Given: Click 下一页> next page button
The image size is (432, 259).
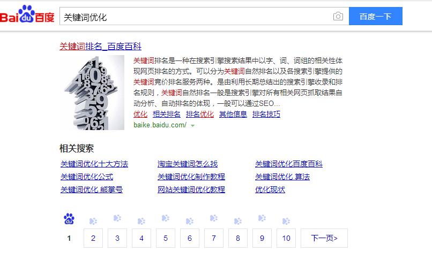Looking at the screenshot, I should tap(324, 238).
